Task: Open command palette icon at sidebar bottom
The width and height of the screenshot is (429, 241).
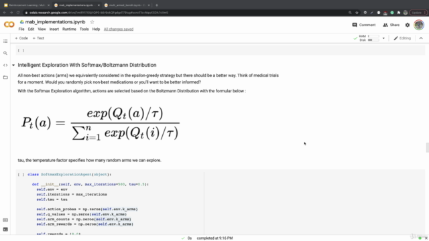Action: [5, 220]
